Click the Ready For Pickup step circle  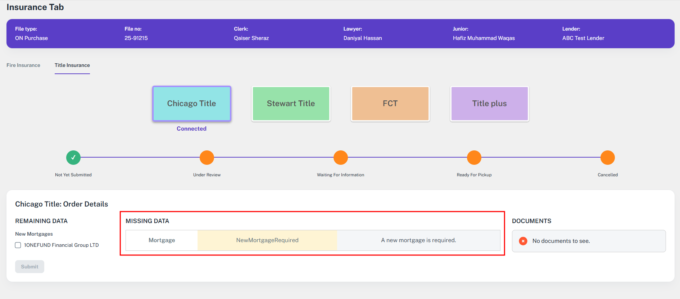(x=474, y=158)
